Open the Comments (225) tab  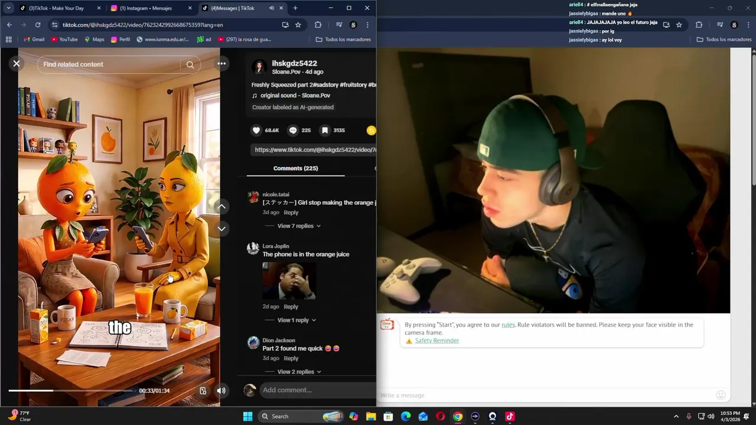[295, 168]
